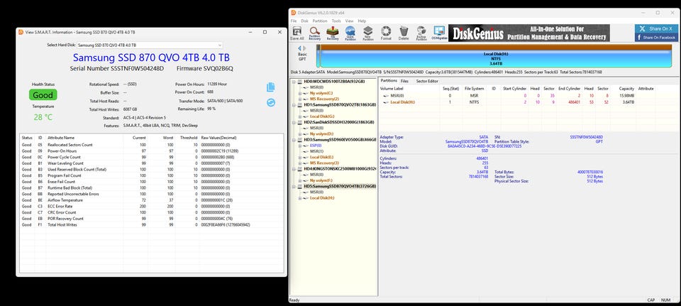
Task: Click Raw Values(Decimal) column header
Action: tap(219, 138)
